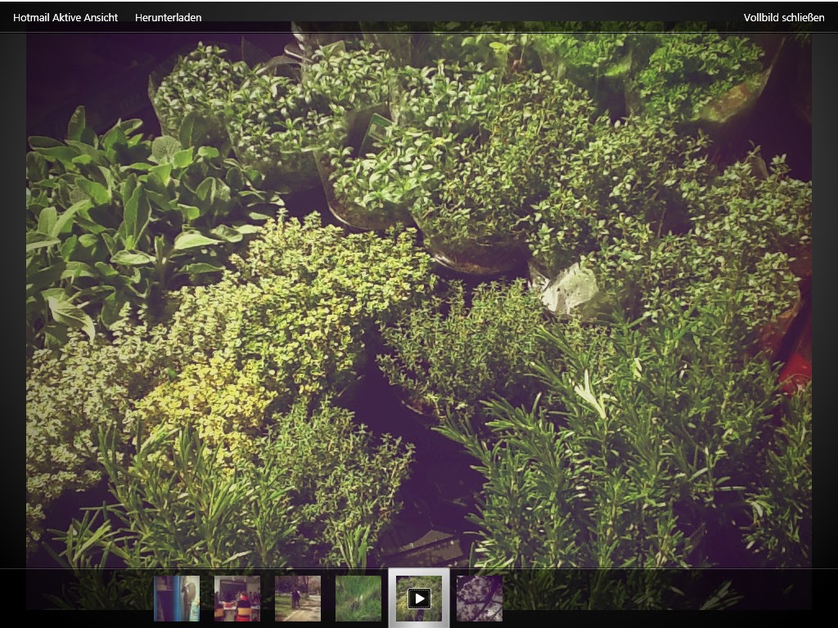Click Vollbild schließen to exit fullscreen

click(783, 18)
